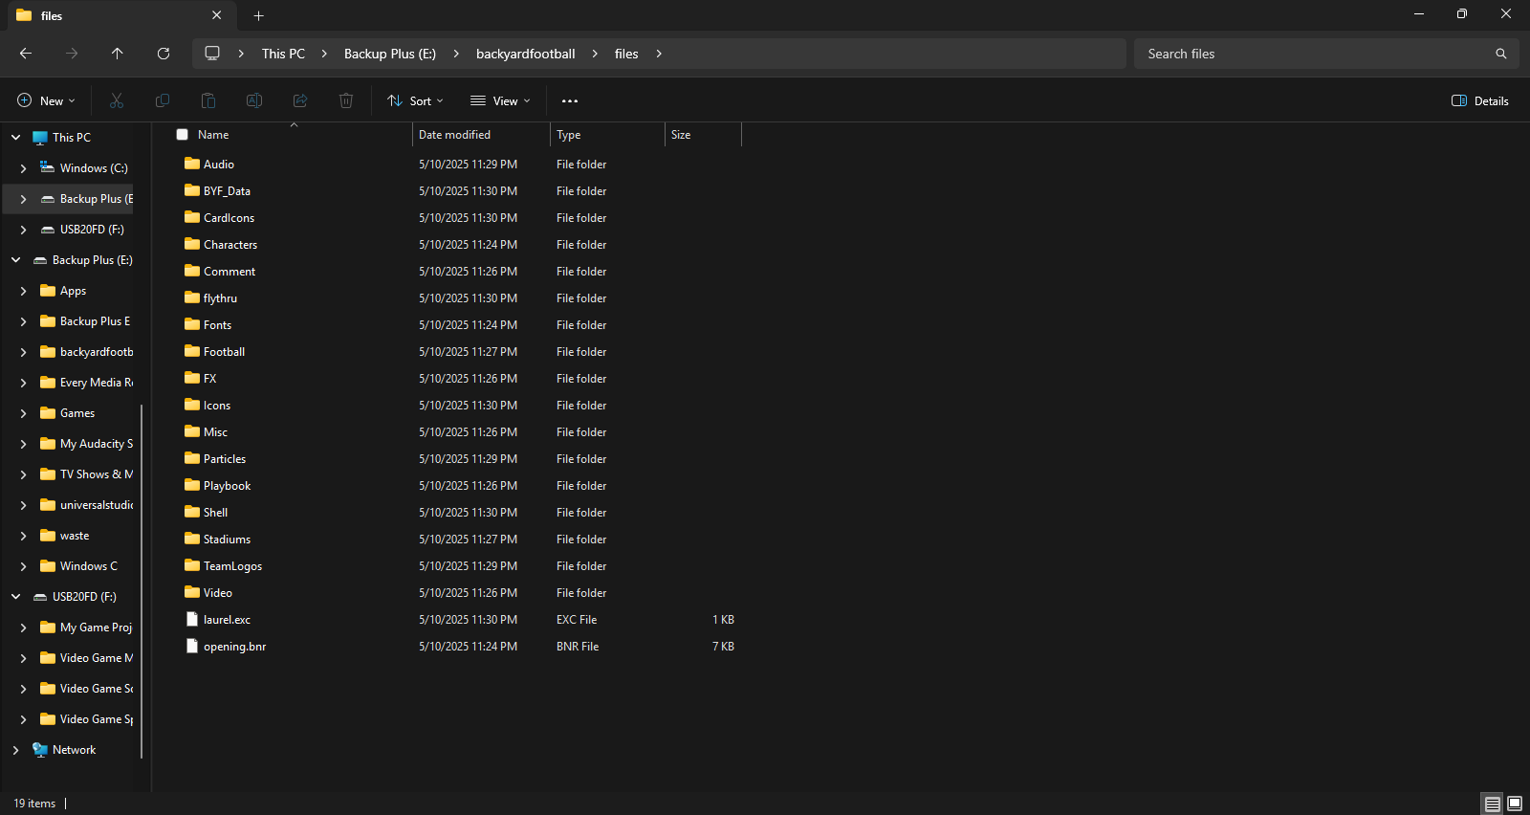This screenshot has height=815, width=1530.
Task: Click the Share icon in toolbar
Action: (x=300, y=100)
